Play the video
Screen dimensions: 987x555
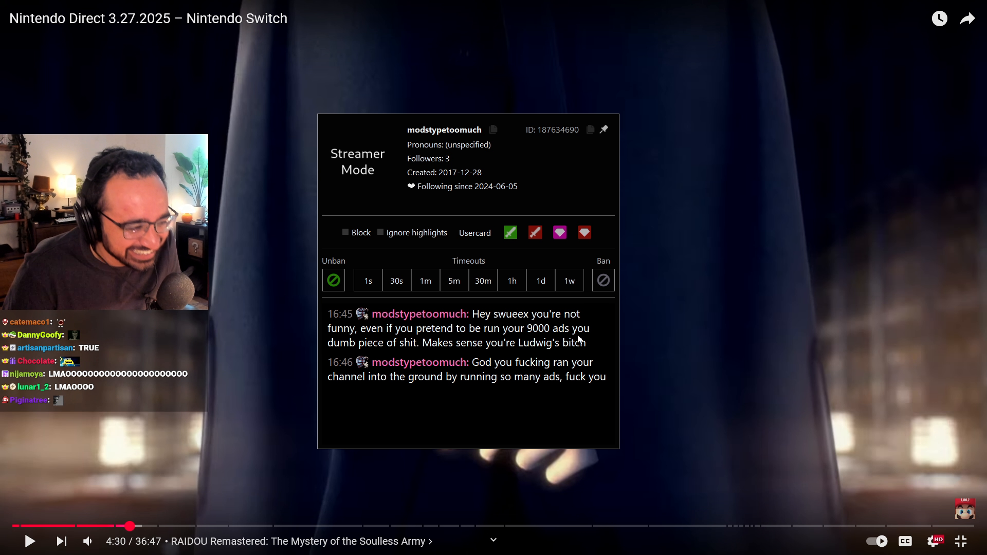point(30,541)
